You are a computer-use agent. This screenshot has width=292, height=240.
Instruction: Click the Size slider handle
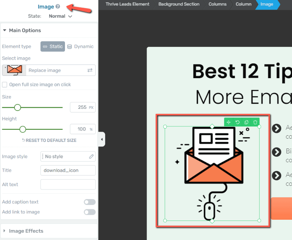(x=17, y=107)
